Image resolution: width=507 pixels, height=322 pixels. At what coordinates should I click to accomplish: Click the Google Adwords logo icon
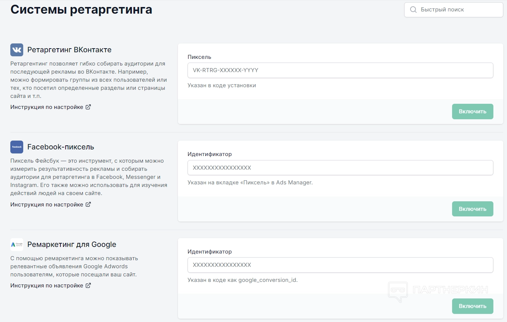click(x=17, y=244)
